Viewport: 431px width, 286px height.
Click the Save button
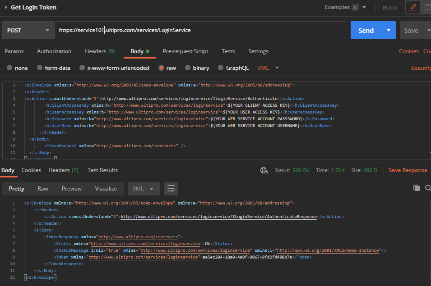pyautogui.click(x=411, y=30)
